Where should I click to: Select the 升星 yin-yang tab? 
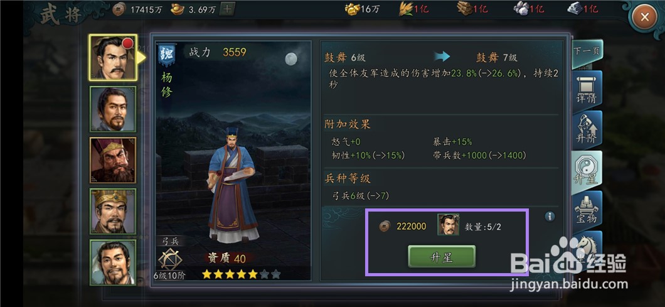click(587, 170)
